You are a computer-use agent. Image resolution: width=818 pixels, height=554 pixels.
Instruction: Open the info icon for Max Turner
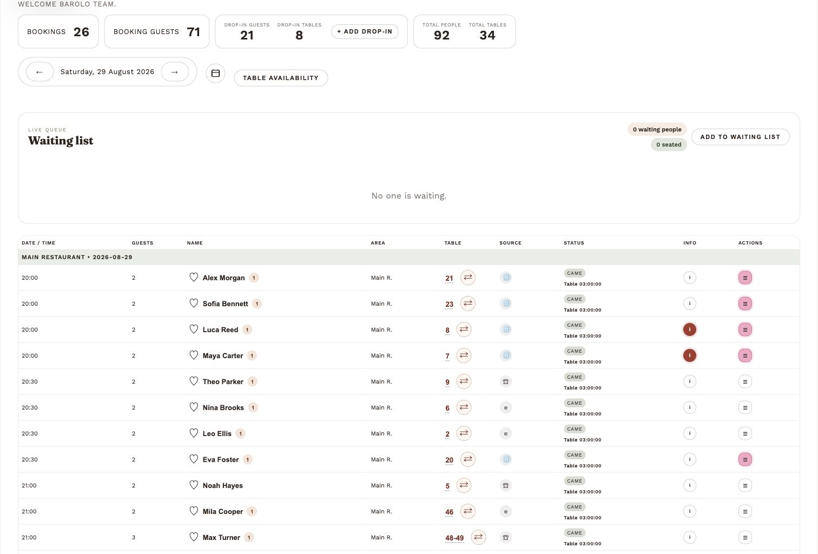[x=690, y=537]
